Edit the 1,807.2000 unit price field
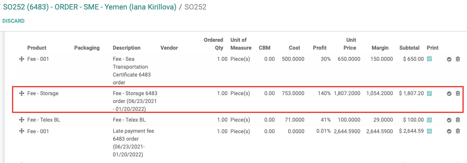The image size is (467, 163). pyautogui.click(x=347, y=93)
